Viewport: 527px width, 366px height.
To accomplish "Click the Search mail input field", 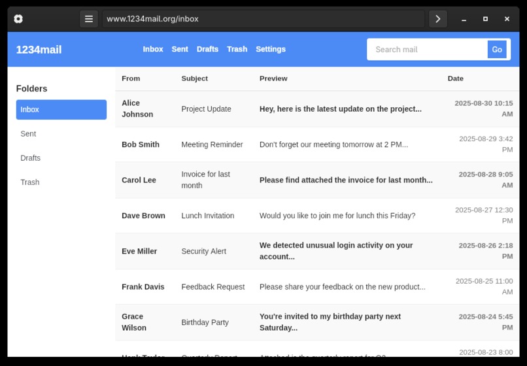I will click(x=429, y=50).
